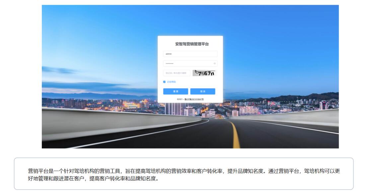366x193 pixels.
Task: Click the 重置 reset button
Action: 176,91
